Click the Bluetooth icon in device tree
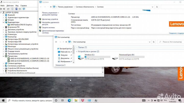 (6, 15)
